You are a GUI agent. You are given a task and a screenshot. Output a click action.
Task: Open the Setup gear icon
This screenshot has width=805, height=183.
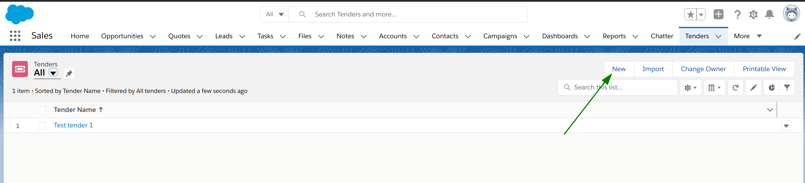(x=753, y=14)
